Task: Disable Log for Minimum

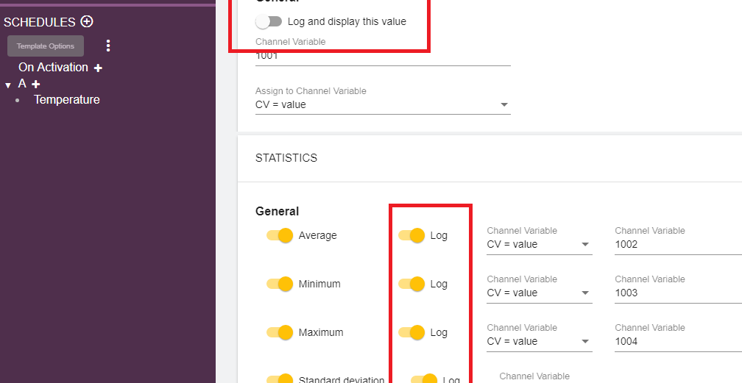Action: 412,284
